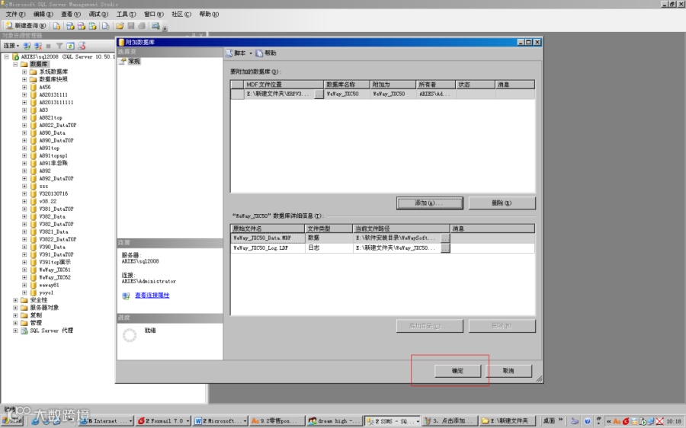Click the Open File folder icon in toolbar
The image size is (686, 428).
click(x=120, y=26)
